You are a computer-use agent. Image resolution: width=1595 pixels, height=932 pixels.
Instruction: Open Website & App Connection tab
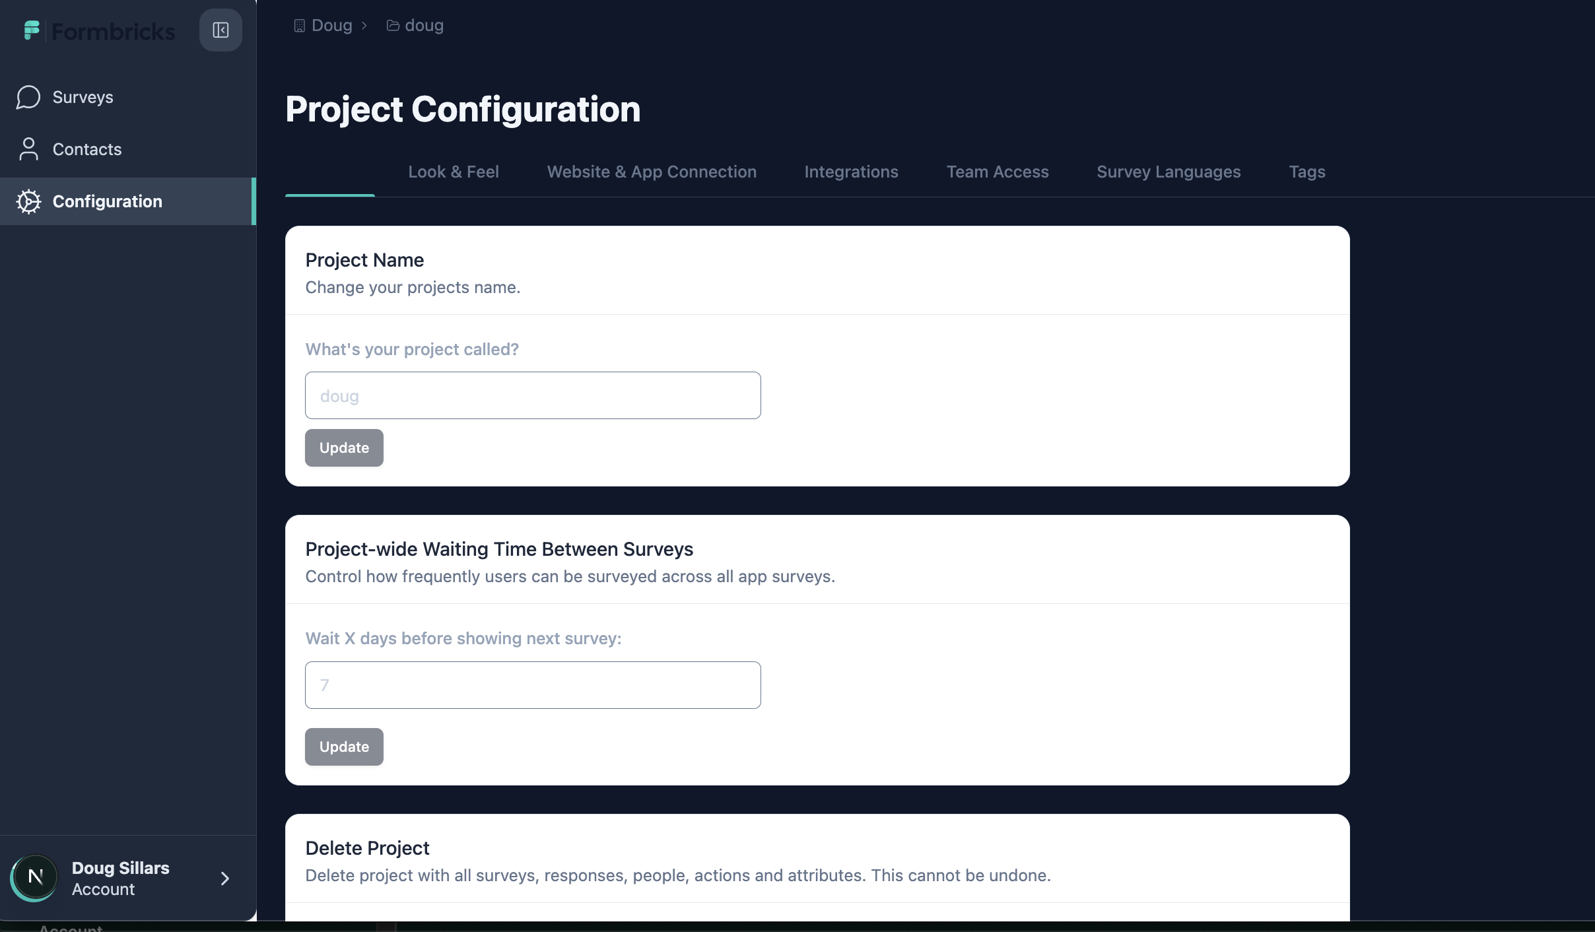(x=652, y=172)
